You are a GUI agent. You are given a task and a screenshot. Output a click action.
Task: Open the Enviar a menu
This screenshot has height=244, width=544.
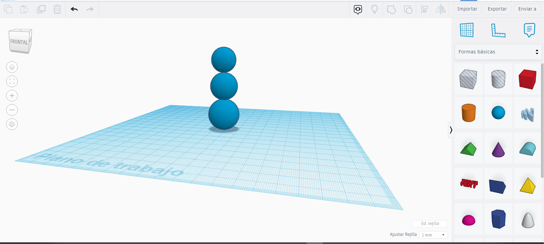pos(527,9)
